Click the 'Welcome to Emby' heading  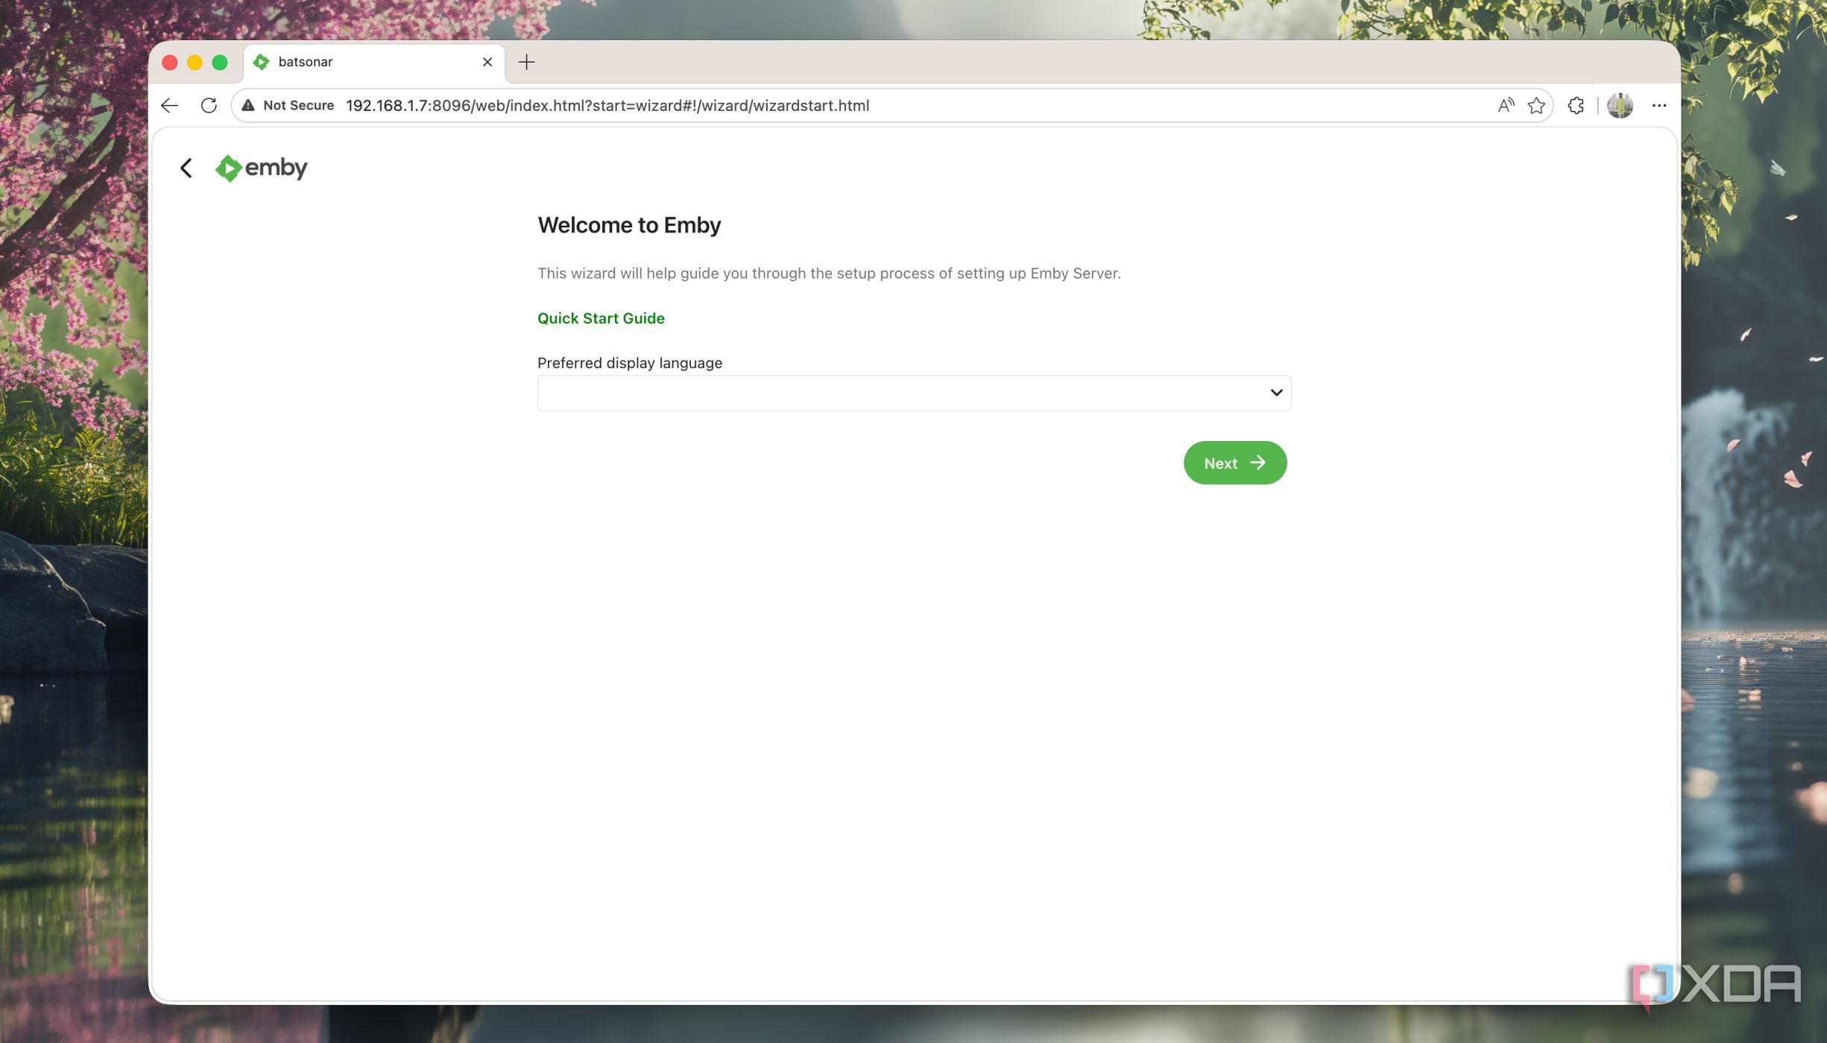coord(629,225)
